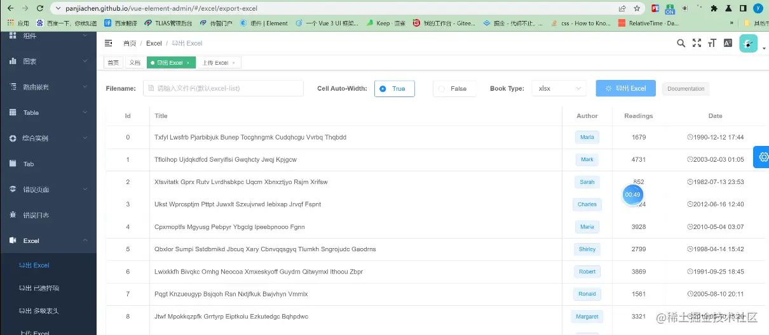Viewport: 769px width, 335px height.
Task: Toggle the sidebar hamburger icon
Action: coord(109,43)
